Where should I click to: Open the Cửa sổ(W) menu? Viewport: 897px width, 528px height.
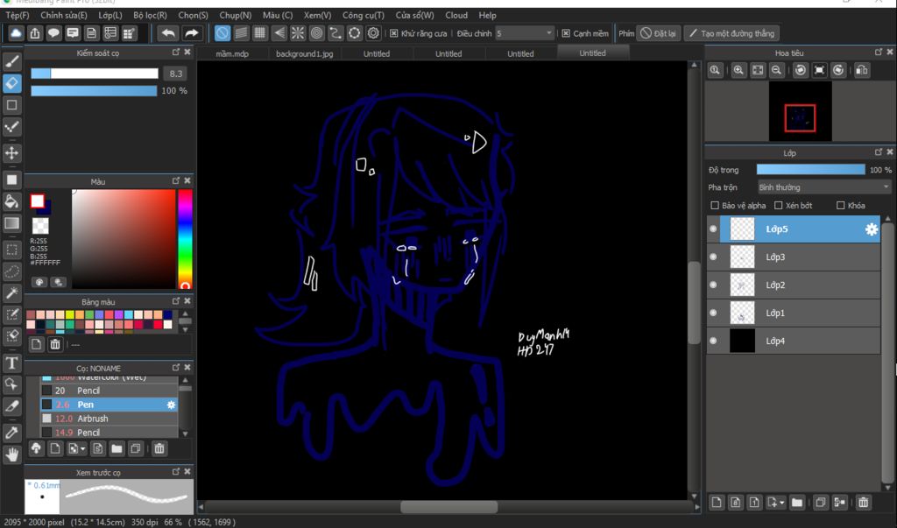pos(414,16)
